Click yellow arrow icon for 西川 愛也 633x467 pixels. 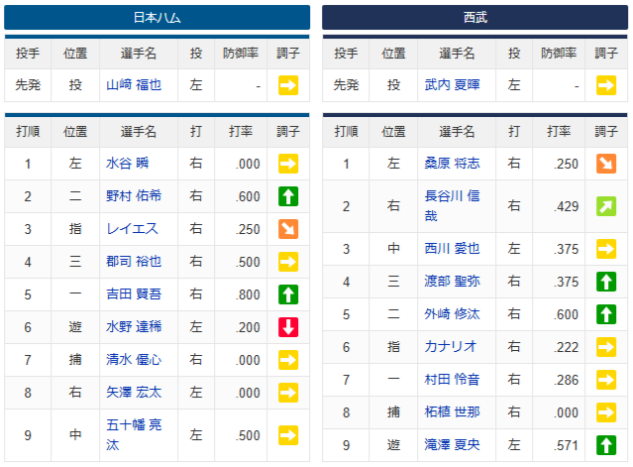click(x=606, y=249)
